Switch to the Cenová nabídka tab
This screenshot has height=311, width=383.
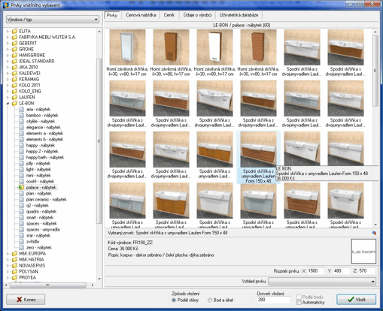(x=141, y=15)
